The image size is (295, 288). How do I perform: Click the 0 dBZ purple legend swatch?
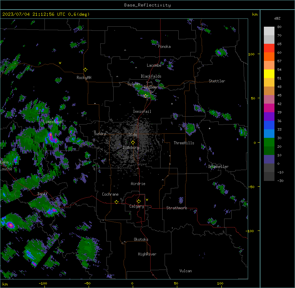pyautogui.click(x=269, y=159)
